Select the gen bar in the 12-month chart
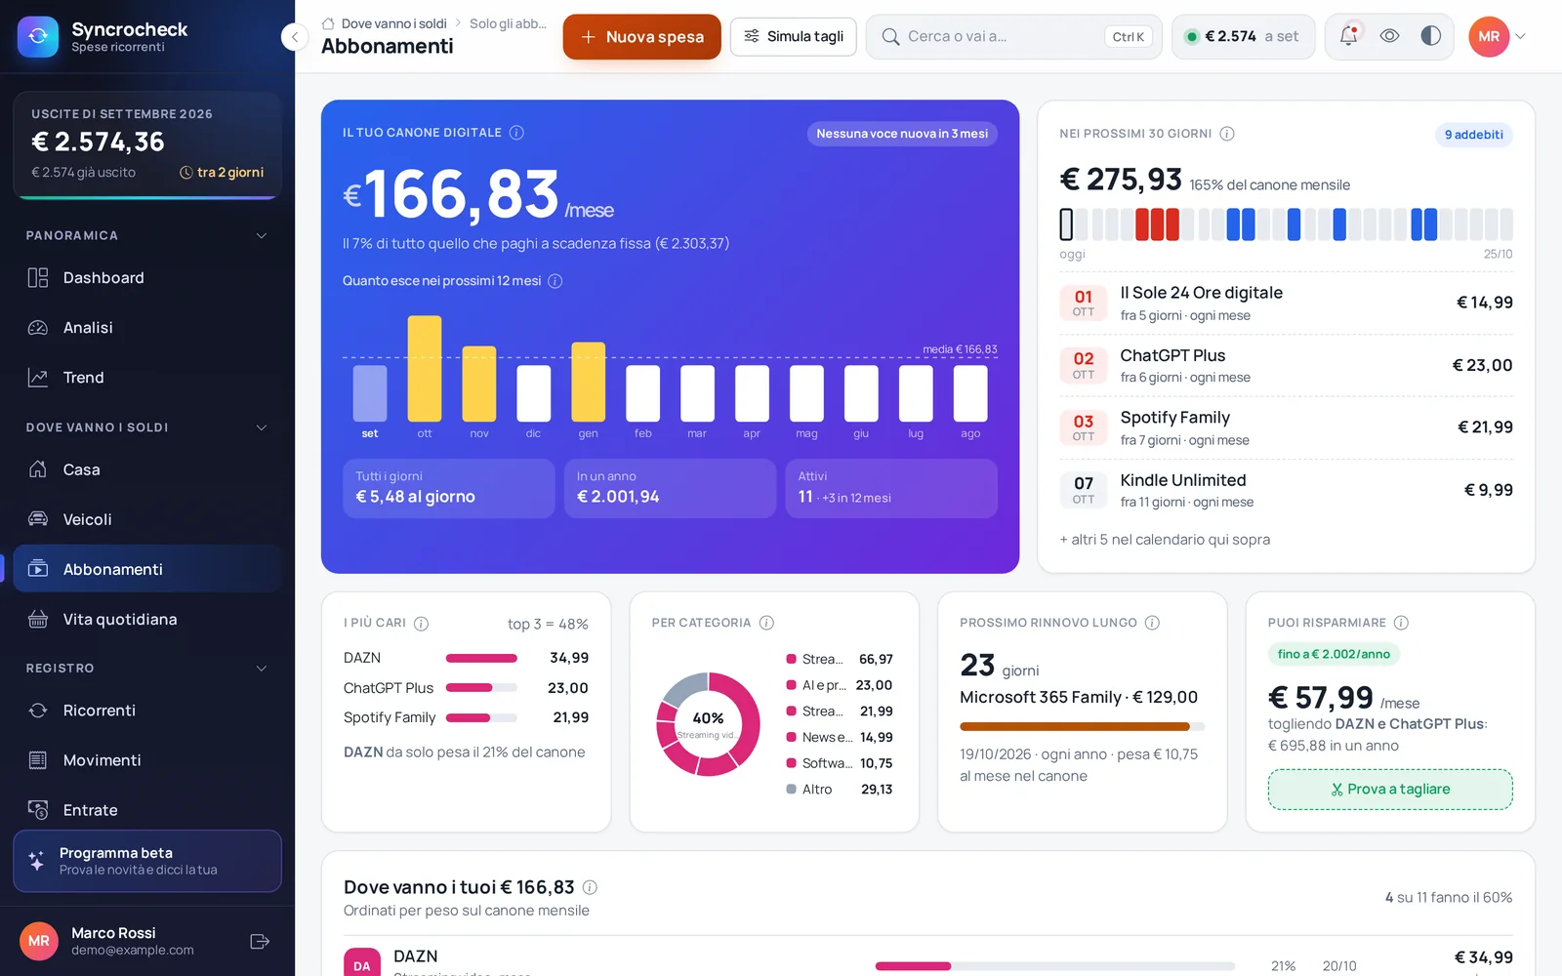Viewport: 1562px width, 976px height. coord(588,382)
